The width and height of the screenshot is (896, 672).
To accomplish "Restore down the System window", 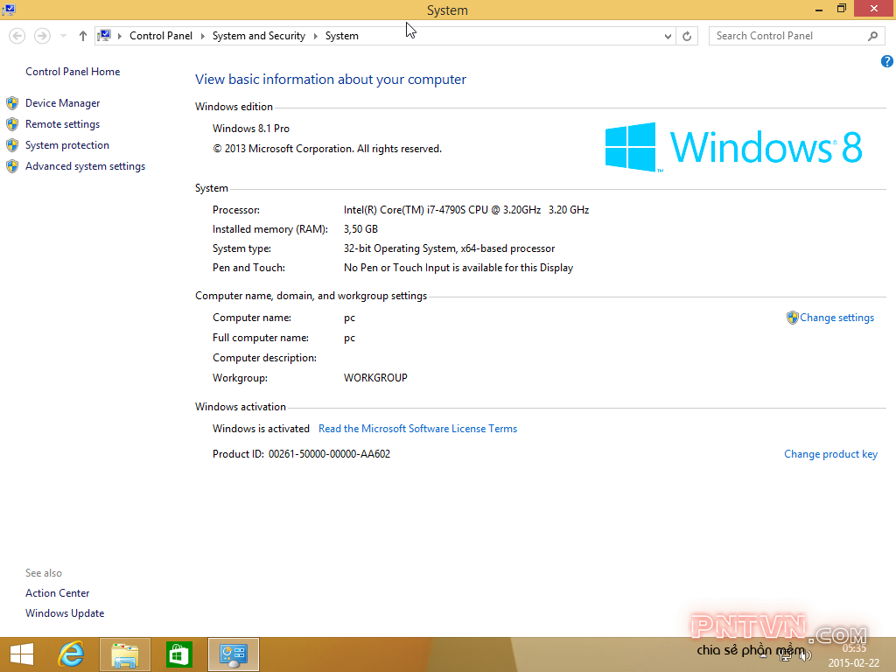I will [x=841, y=9].
